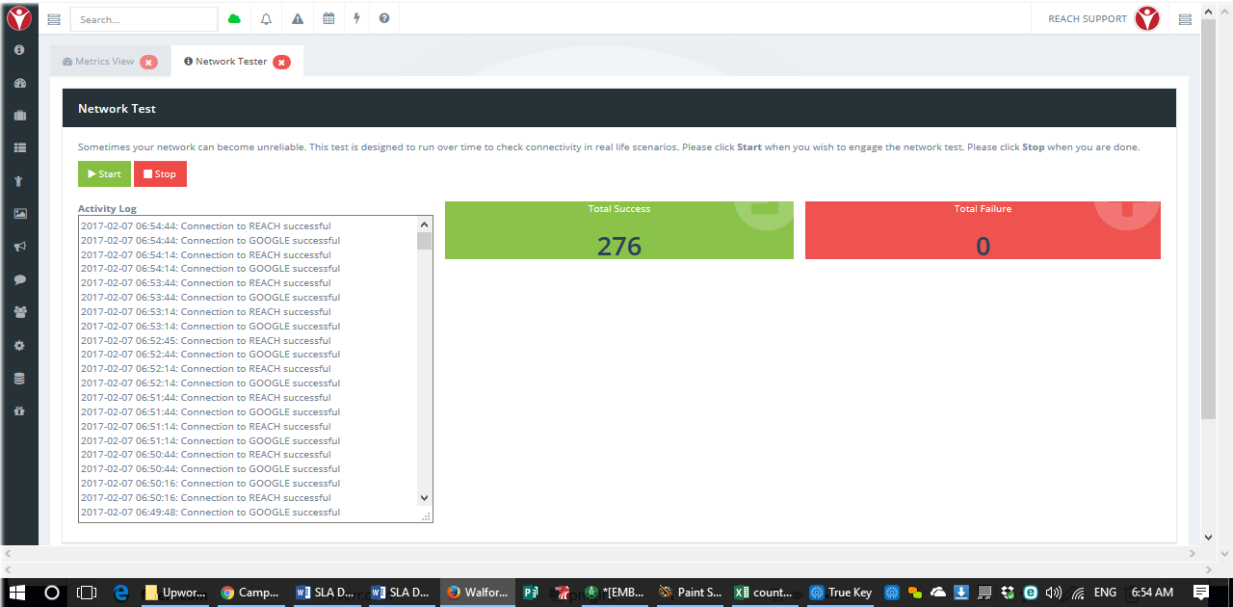
Task: Click the Total Success tile
Action: pyautogui.click(x=619, y=230)
